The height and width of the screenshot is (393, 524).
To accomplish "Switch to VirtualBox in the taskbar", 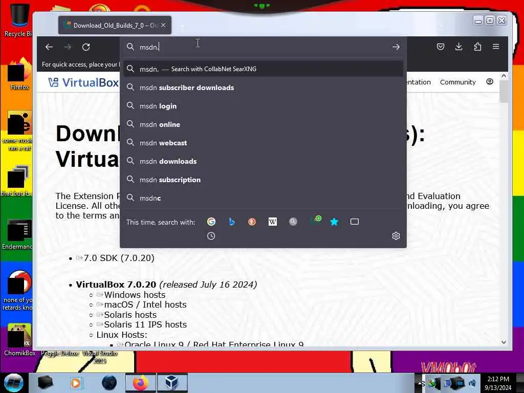I will pos(172,383).
